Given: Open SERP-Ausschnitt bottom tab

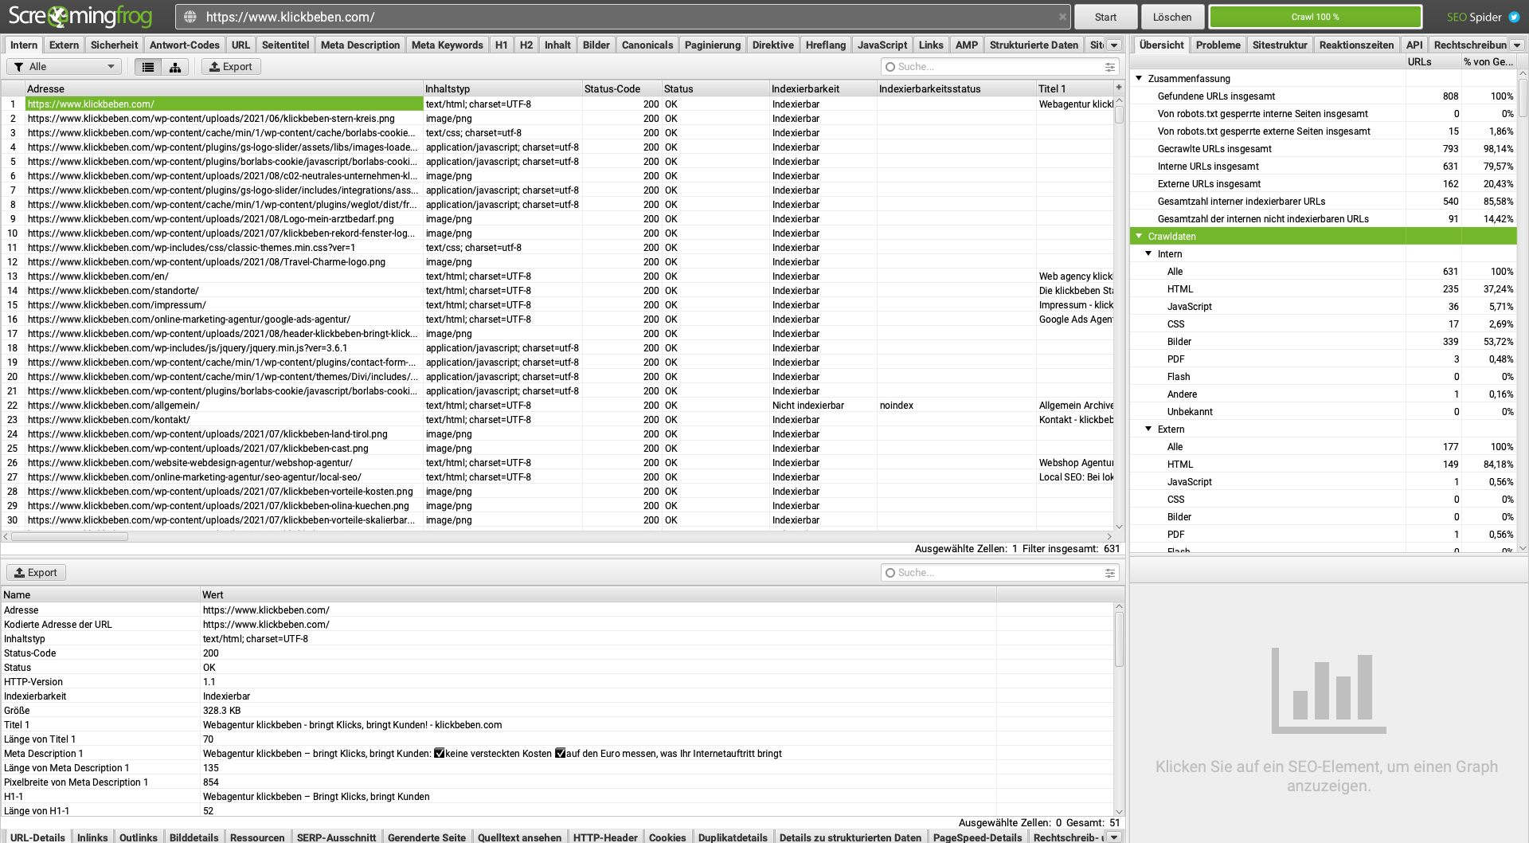Looking at the screenshot, I should pyautogui.click(x=336, y=837).
